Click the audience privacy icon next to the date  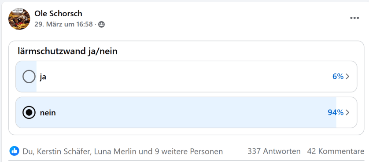pyautogui.click(x=101, y=25)
